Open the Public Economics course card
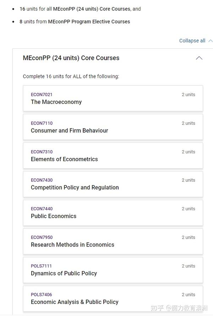 [x=113, y=213]
